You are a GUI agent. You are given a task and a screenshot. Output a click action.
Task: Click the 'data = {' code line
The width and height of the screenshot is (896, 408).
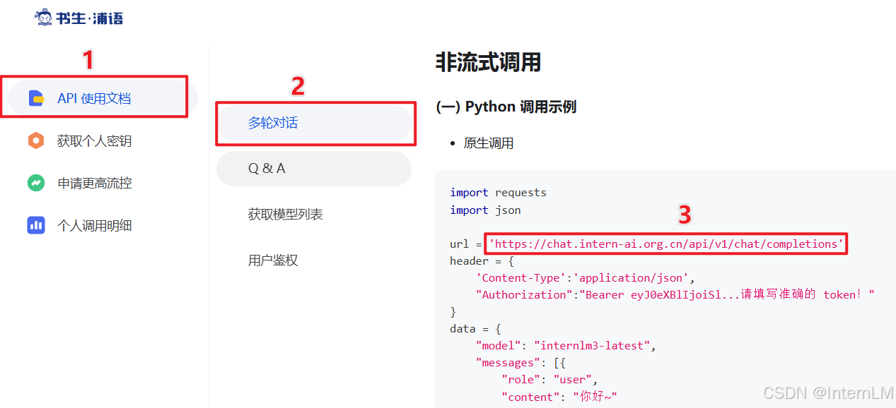pos(475,329)
